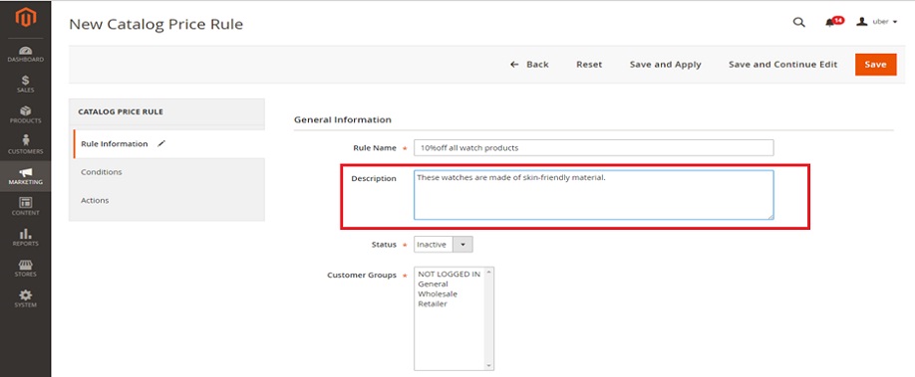Click into the Rule Name field
This screenshot has height=377, width=915.
pos(593,147)
